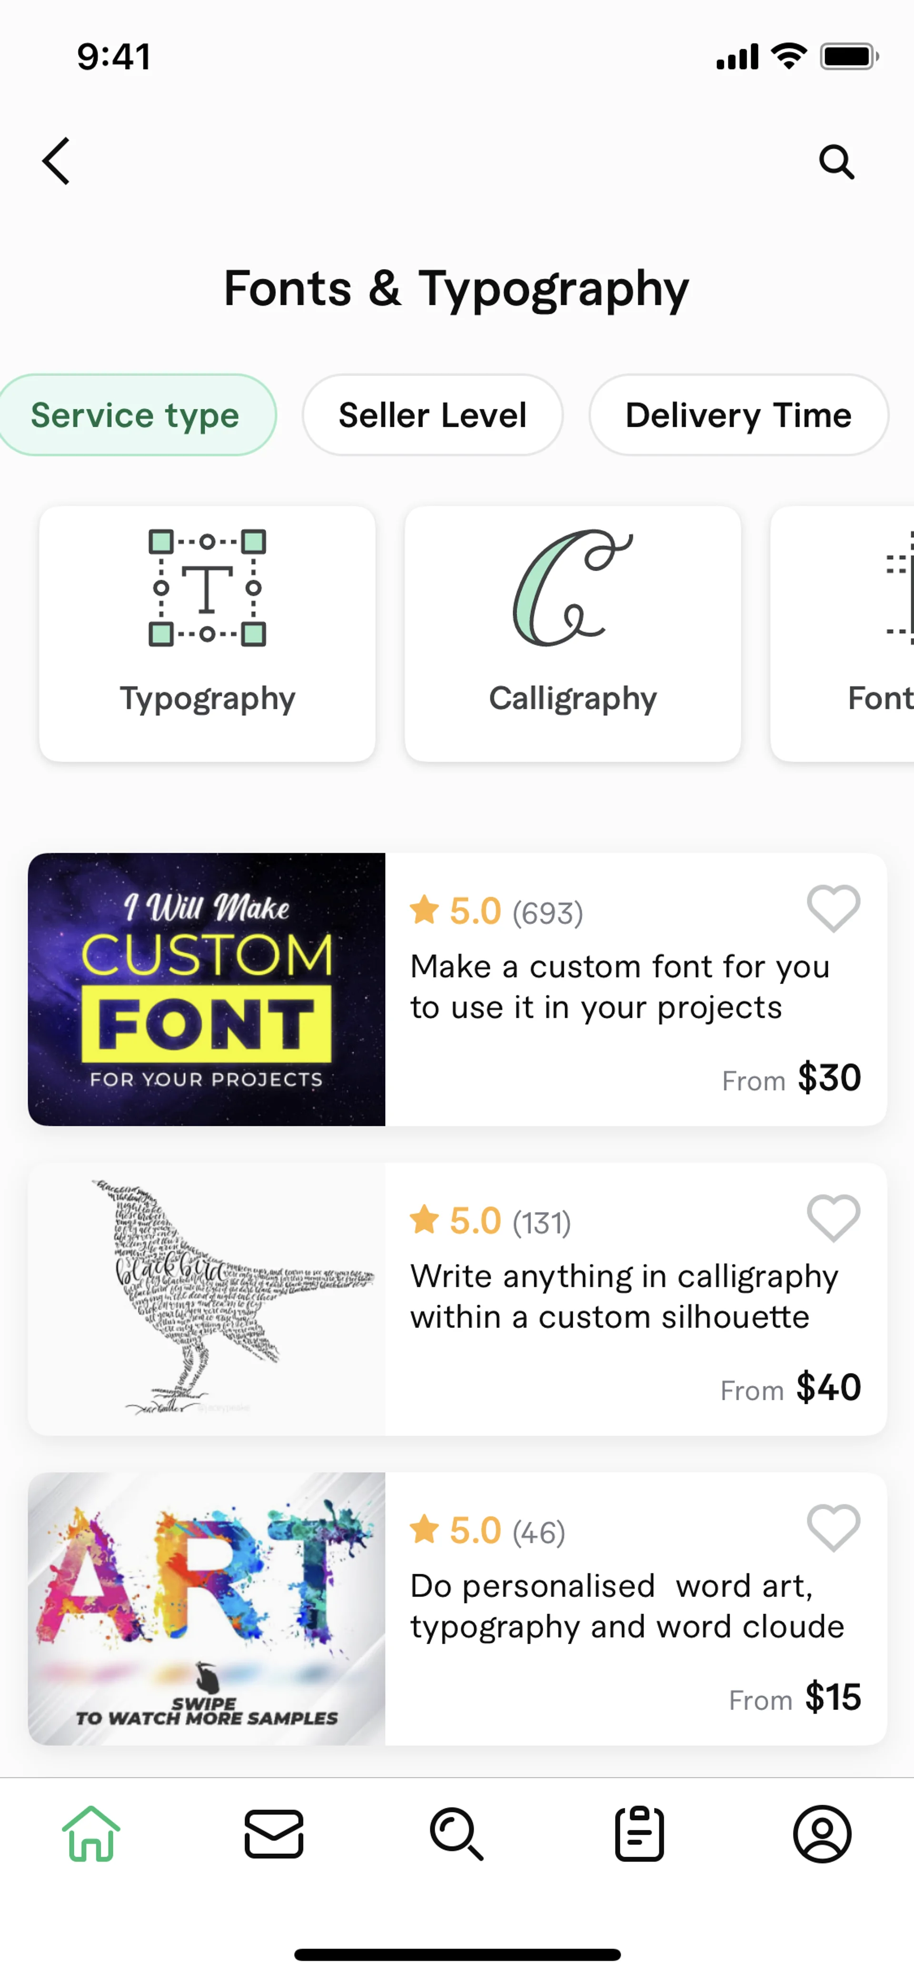Tap the back arrow icon

[56, 161]
